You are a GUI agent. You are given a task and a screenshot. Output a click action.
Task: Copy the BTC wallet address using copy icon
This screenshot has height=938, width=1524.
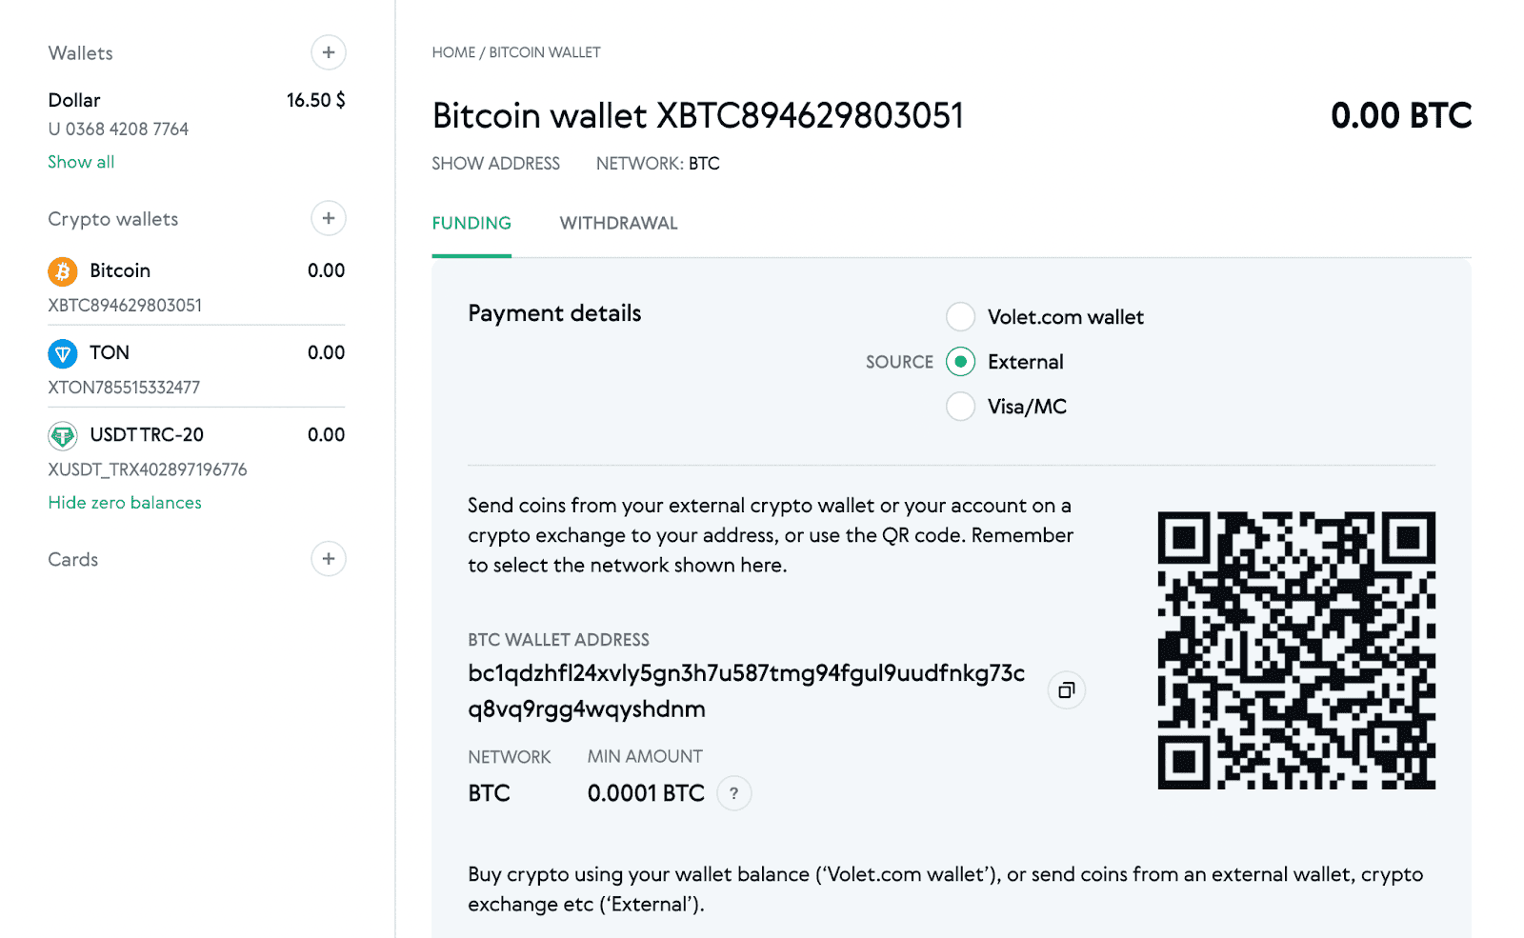(1066, 689)
